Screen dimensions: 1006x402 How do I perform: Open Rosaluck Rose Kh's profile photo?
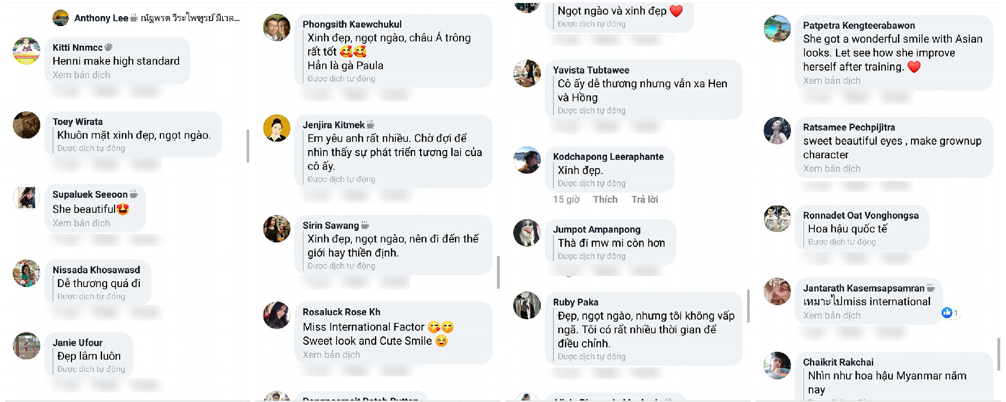[277, 315]
